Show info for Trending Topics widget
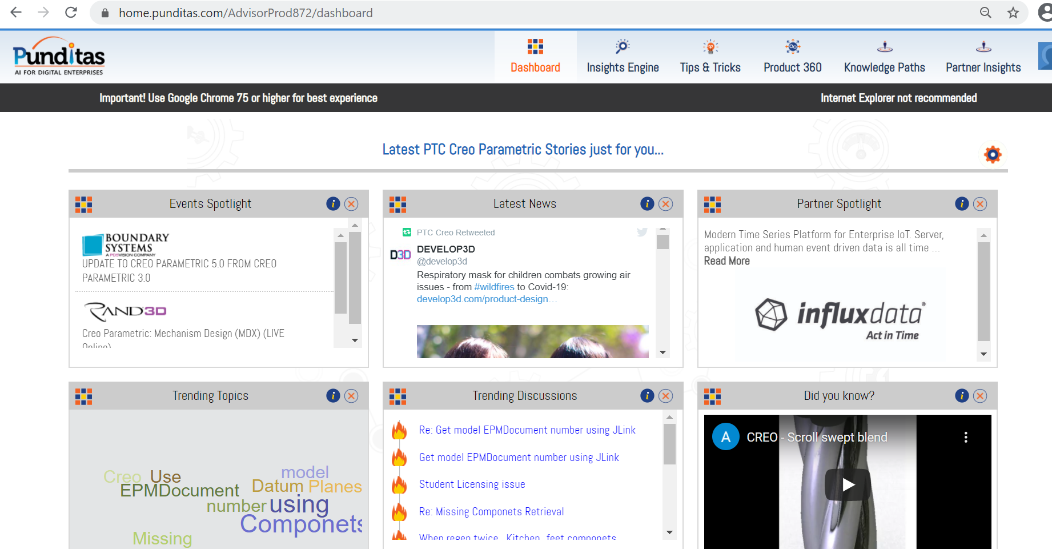1052x549 pixels. tap(333, 396)
